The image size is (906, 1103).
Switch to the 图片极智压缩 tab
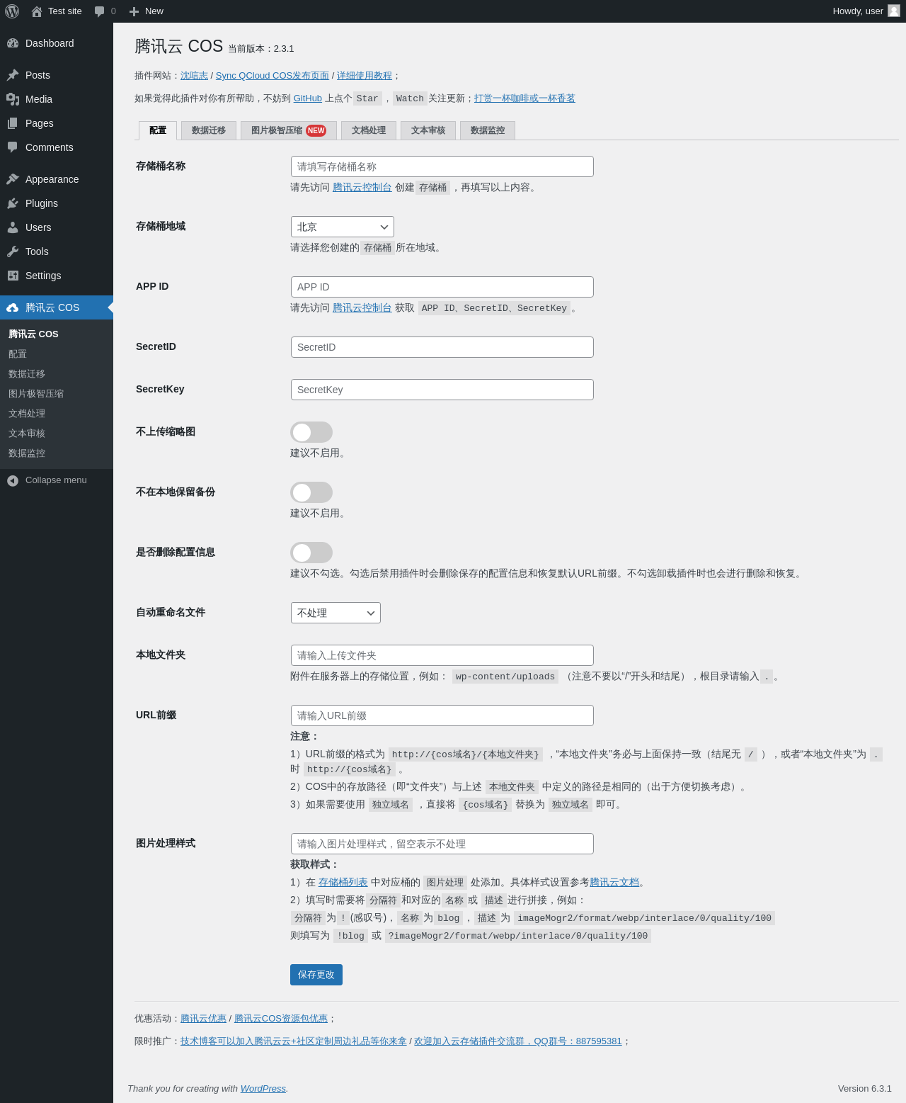coord(289,130)
